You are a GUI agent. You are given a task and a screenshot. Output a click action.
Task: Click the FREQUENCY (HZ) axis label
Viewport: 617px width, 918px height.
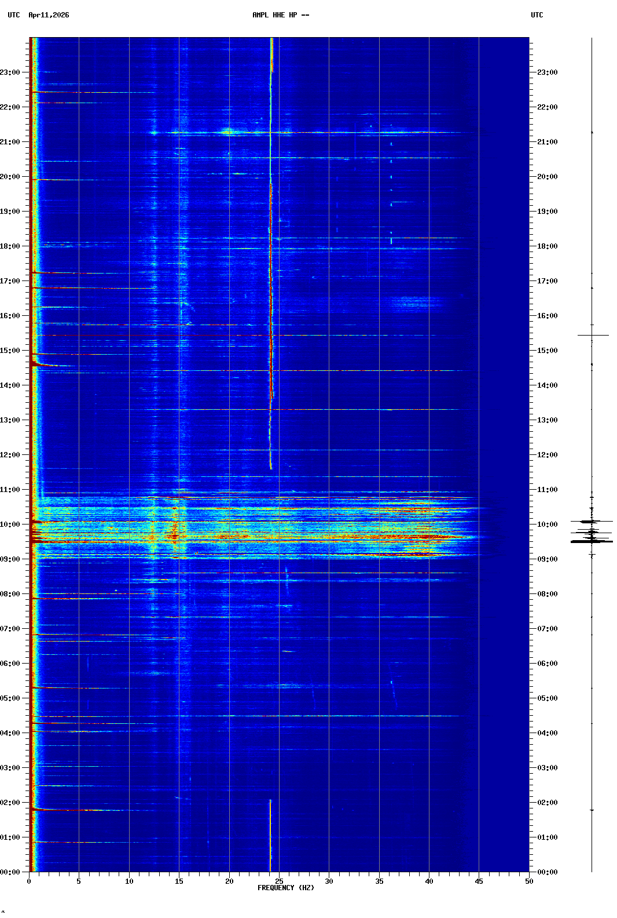click(x=285, y=888)
